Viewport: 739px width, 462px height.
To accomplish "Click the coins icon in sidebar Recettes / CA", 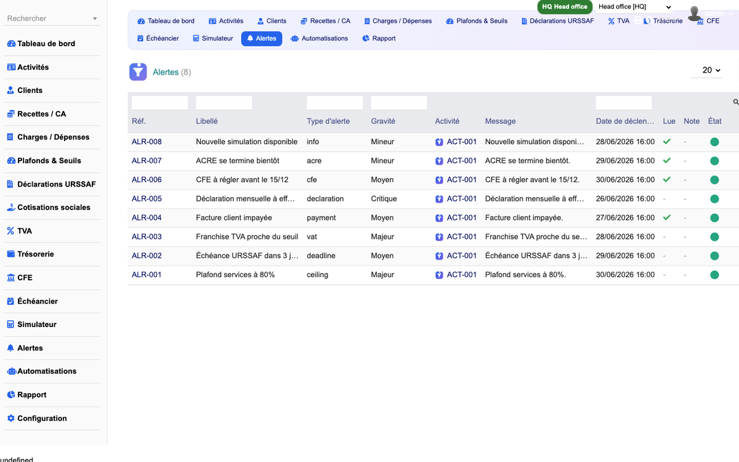I will (10, 114).
